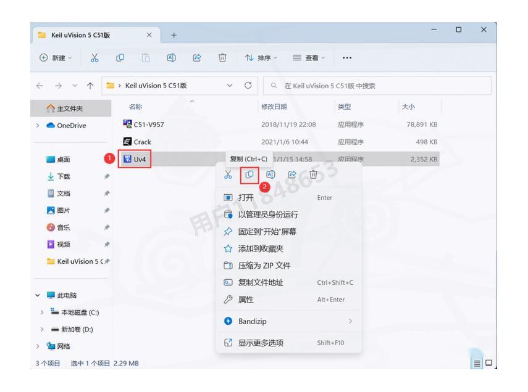Choose 压缩为 ZIP 文件 menu entry

point(289,266)
